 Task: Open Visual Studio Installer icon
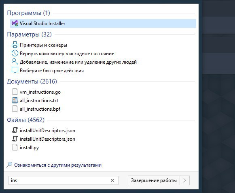[x=15, y=23]
